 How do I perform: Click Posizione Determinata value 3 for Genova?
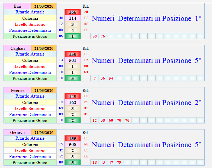72,156
